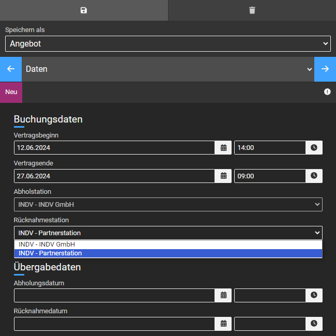The image size is (336, 336).
Task: Open the Speichern als dropdown
Action: click(x=167, y=44)
